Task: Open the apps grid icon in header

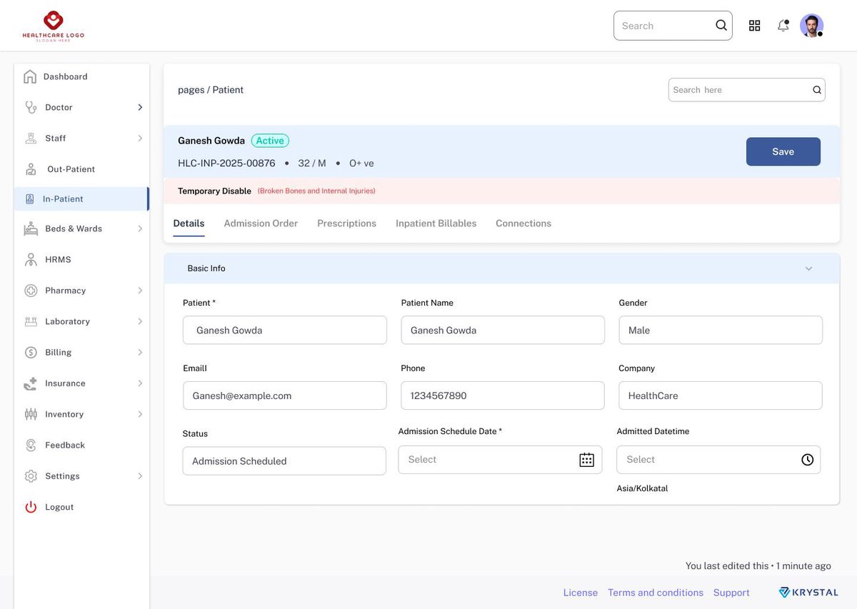Action: (x=754, y=26)
